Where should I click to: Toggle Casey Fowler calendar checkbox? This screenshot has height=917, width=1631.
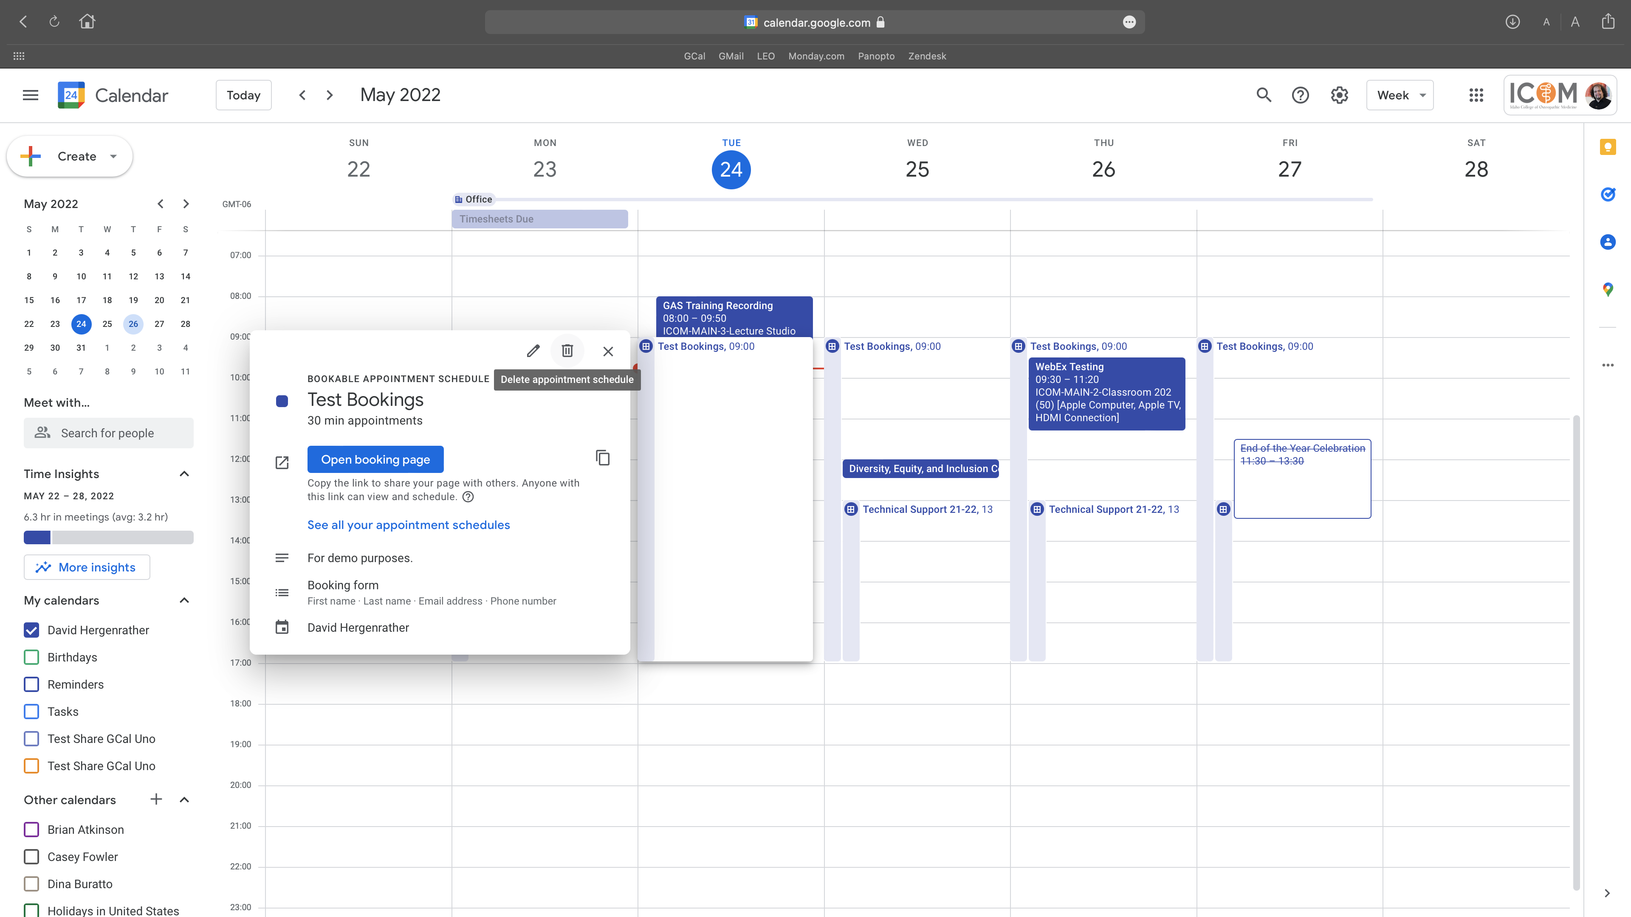(31, 856)
